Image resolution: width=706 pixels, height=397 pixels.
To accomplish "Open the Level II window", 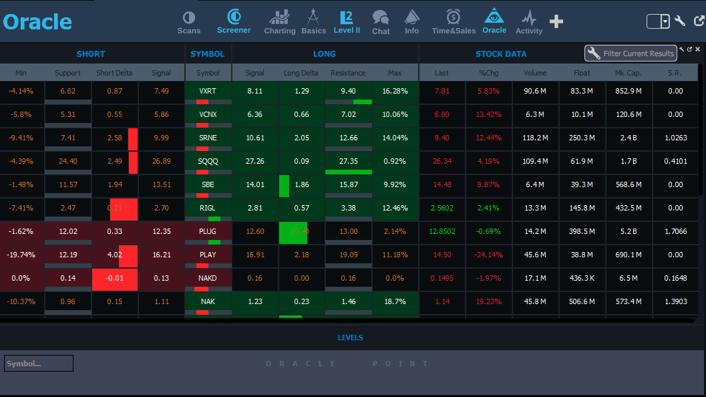I will point(347,21).
